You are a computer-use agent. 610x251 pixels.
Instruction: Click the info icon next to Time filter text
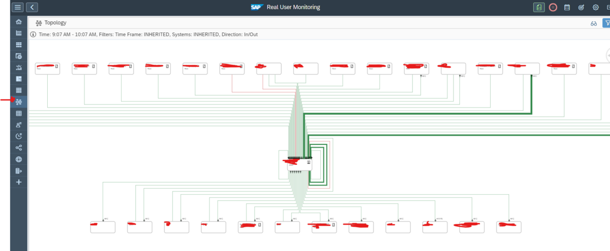[x=33, y=34]
